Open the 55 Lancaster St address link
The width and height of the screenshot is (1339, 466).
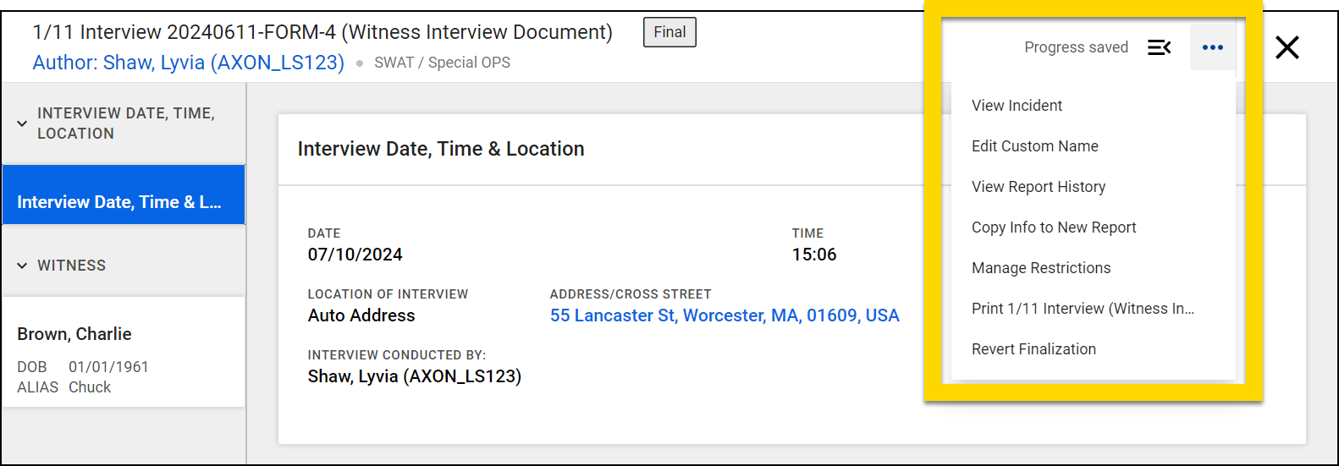(724, 315)
